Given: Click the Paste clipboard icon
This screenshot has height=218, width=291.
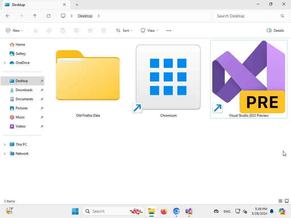Looking at the screenshot, I should (63, 31).
